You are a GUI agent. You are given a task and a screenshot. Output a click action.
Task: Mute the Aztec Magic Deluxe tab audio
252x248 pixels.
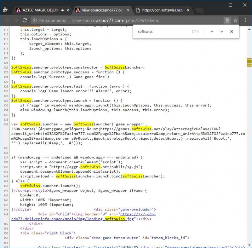[x=63, y=10]
